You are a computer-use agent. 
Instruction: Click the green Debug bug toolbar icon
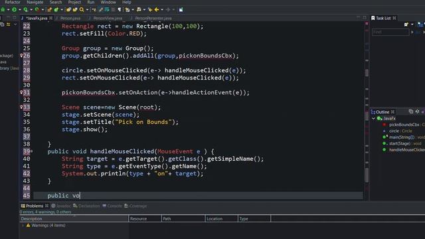click(3, 10)
